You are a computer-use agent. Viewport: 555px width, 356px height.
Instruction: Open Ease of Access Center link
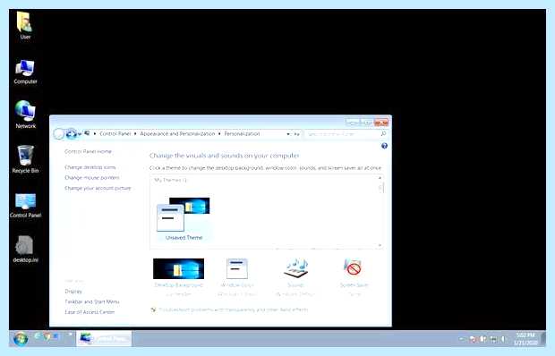click(90, 312)
